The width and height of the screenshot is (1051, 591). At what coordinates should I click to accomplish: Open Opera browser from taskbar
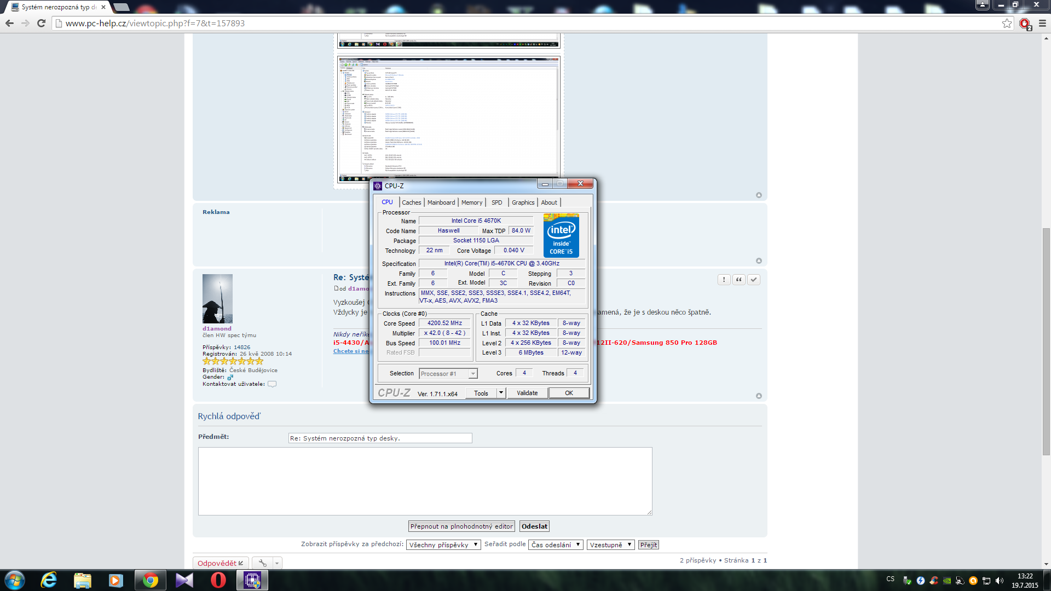pyautogui.click(x=218, y=580)
